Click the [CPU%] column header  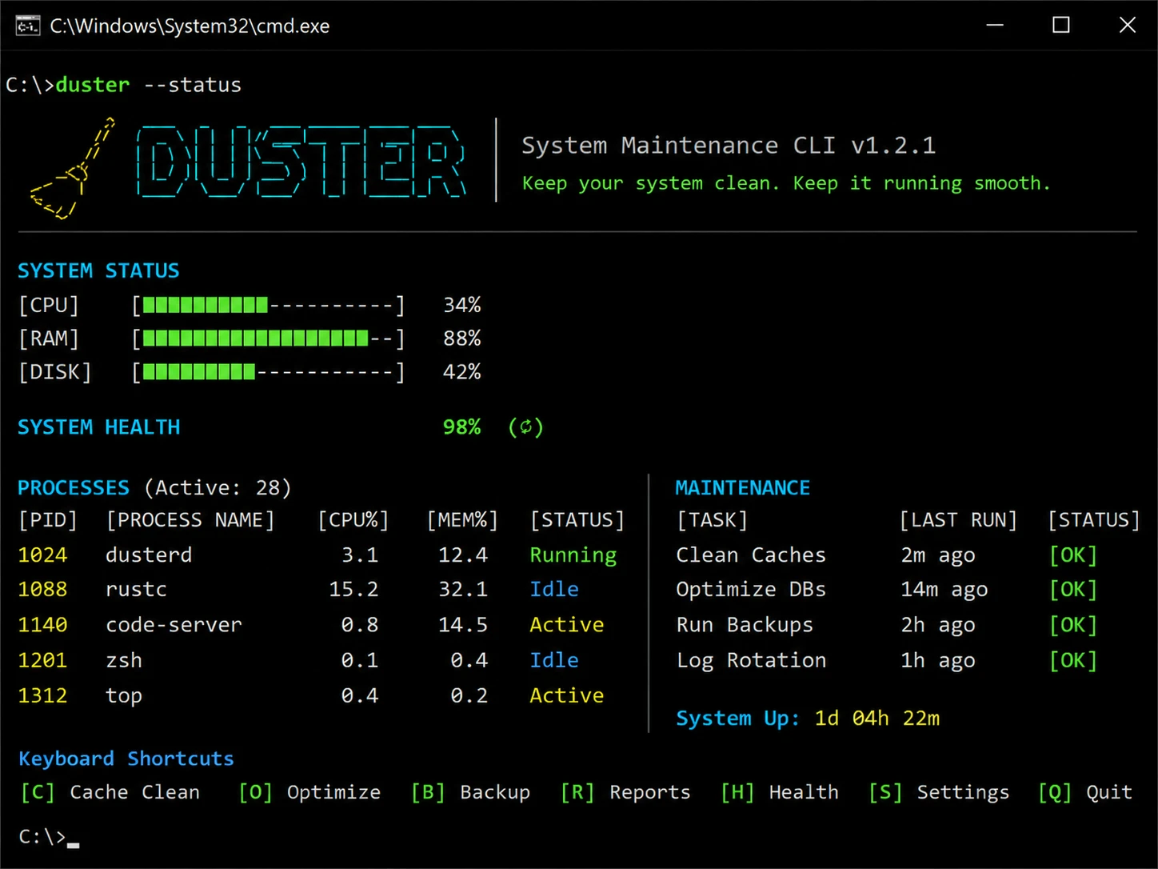[353, 520]
